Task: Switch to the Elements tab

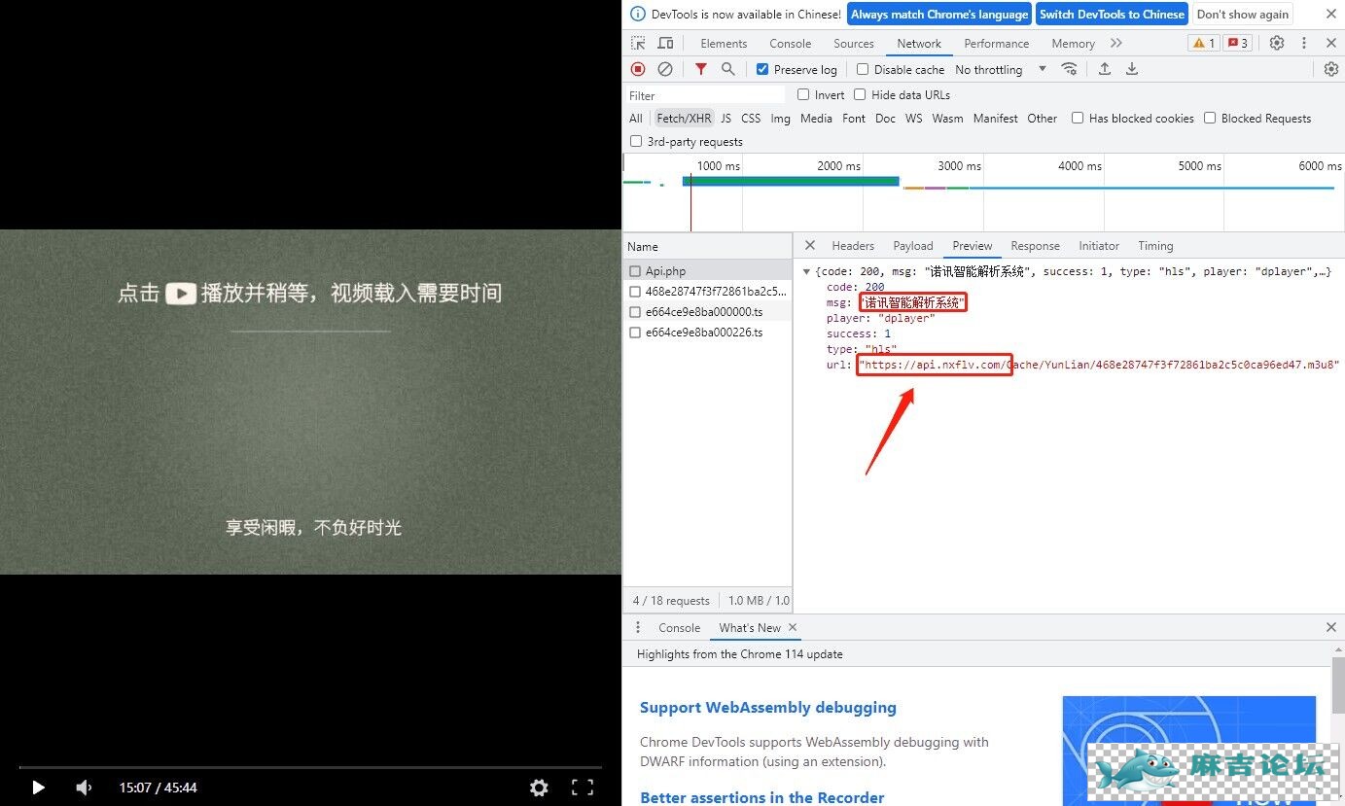Action: tap(724, 43)
